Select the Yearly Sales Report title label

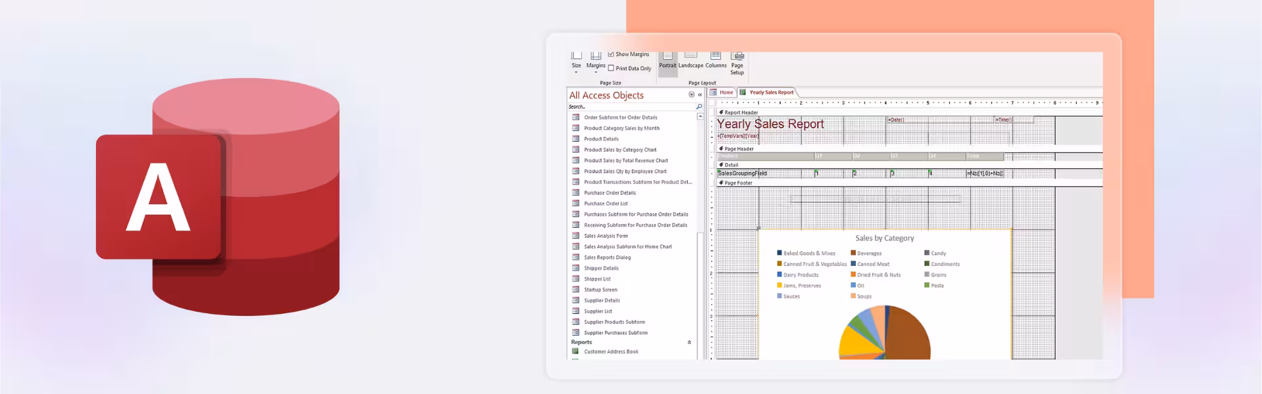770,124
